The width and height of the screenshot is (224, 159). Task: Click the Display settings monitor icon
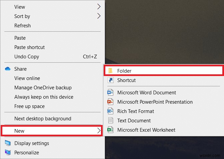click(x=8, y=143)
